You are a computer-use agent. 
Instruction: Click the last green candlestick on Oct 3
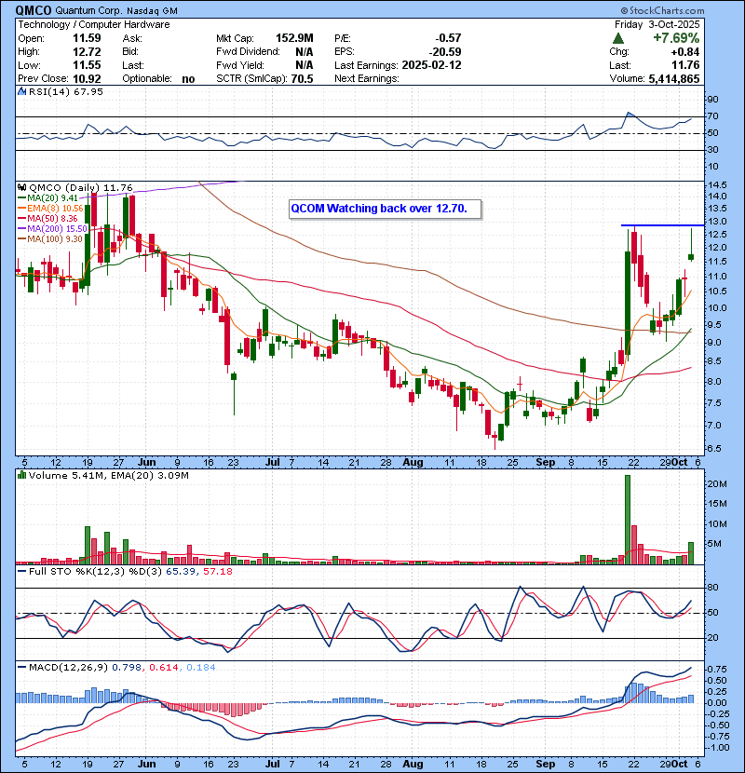click(x=691, y=257)
